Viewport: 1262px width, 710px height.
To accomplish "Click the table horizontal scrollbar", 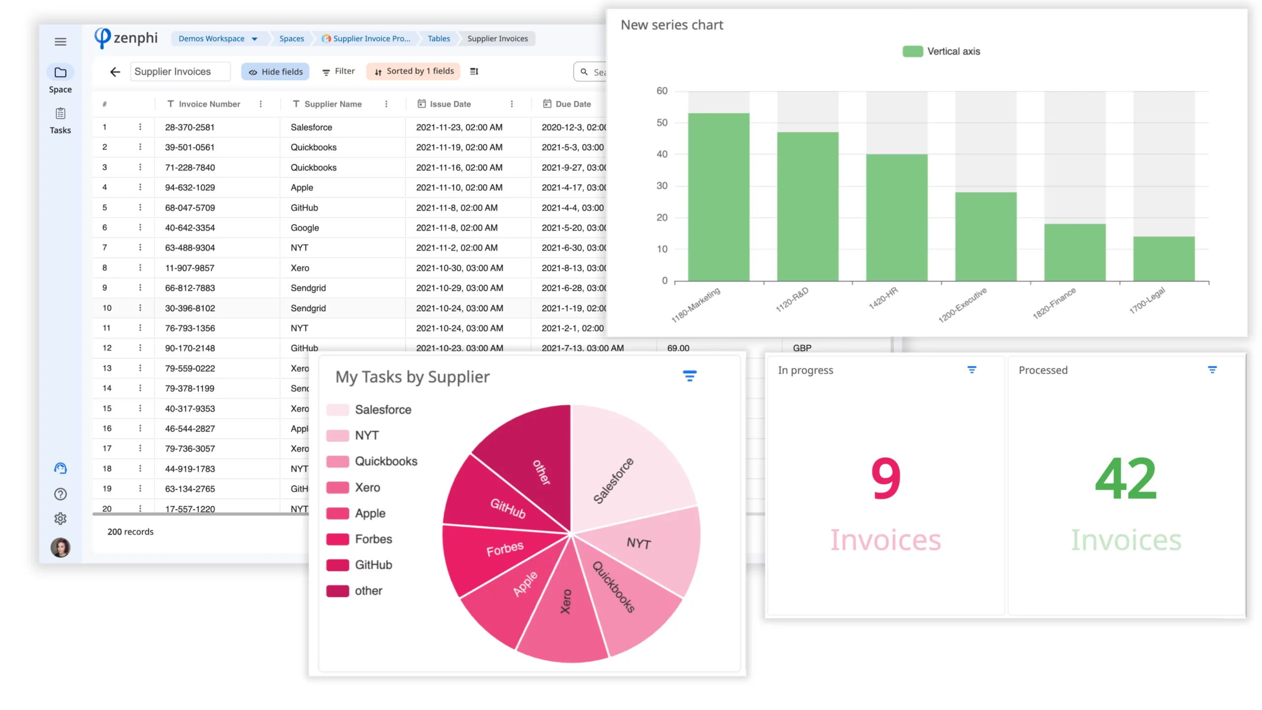I will click(x=200, y=514).
